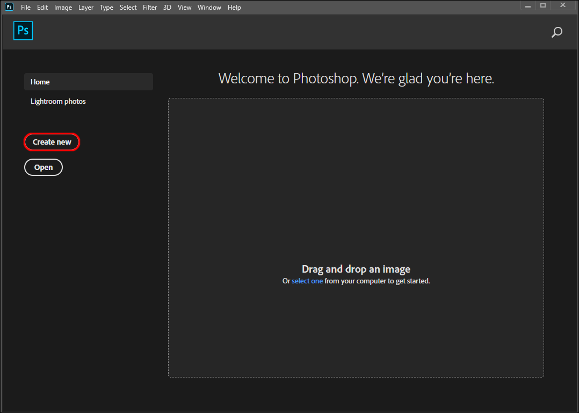Open the search magnifier icon
Viewport: 579px width, 413px height.
click(557, 32)
